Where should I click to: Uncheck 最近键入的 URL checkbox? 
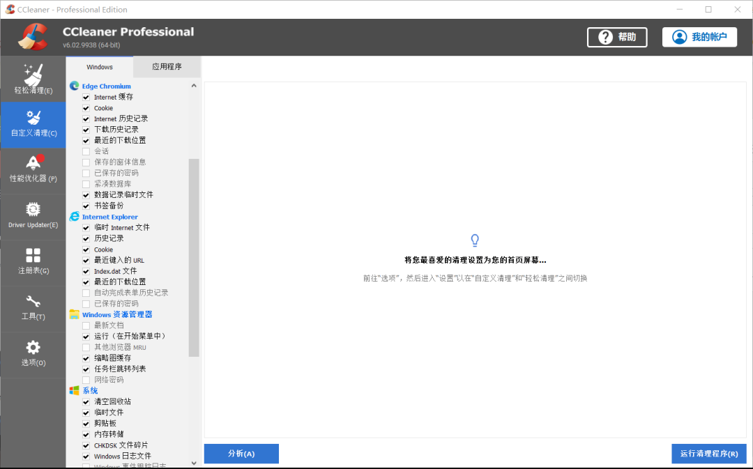86,260
